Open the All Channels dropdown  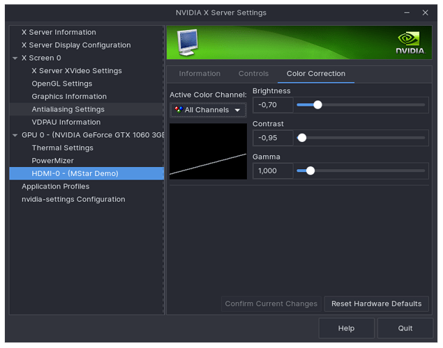[x=208, y=110]
